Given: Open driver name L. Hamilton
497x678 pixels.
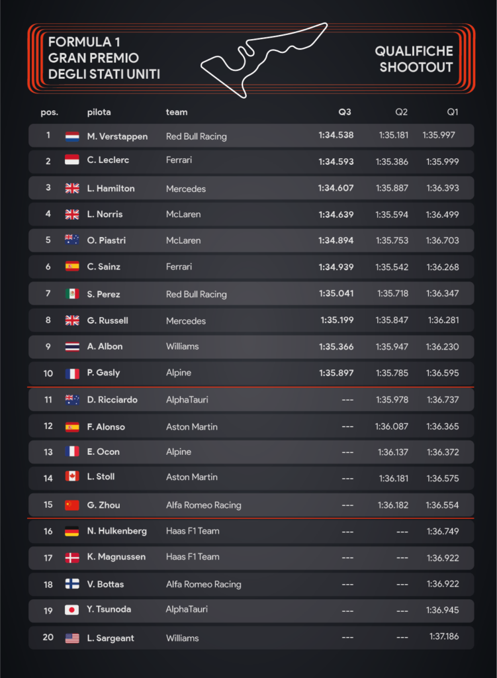Looking at the screenshot, I should 111,189.
